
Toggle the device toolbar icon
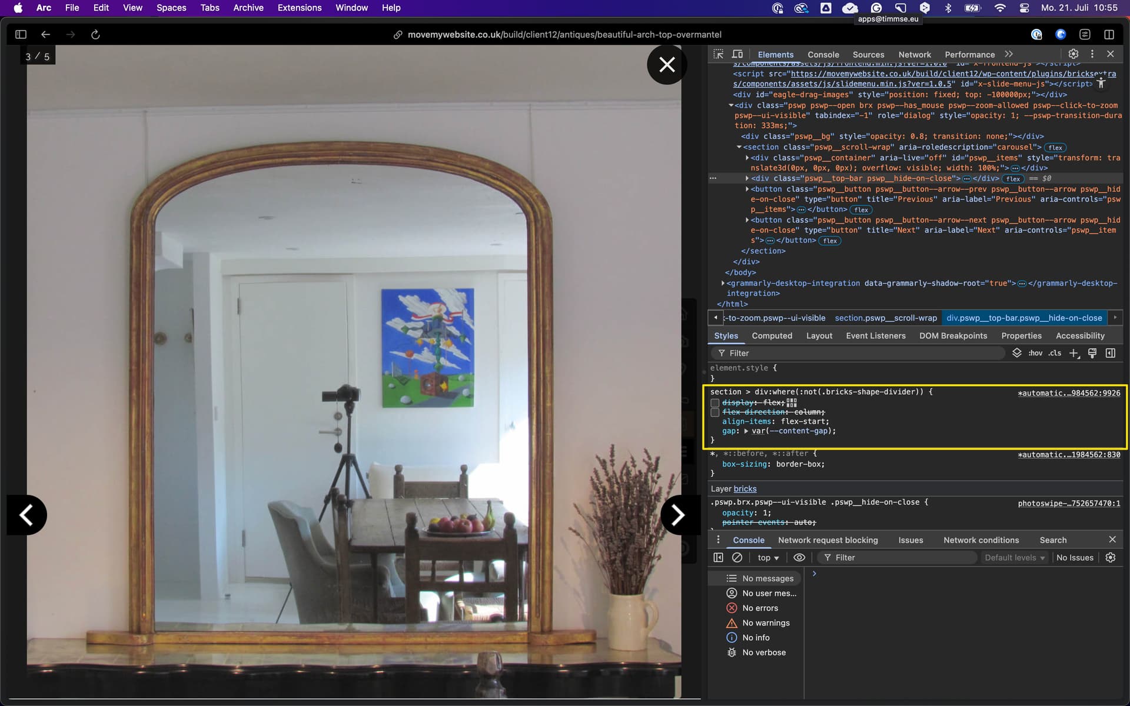737,54
